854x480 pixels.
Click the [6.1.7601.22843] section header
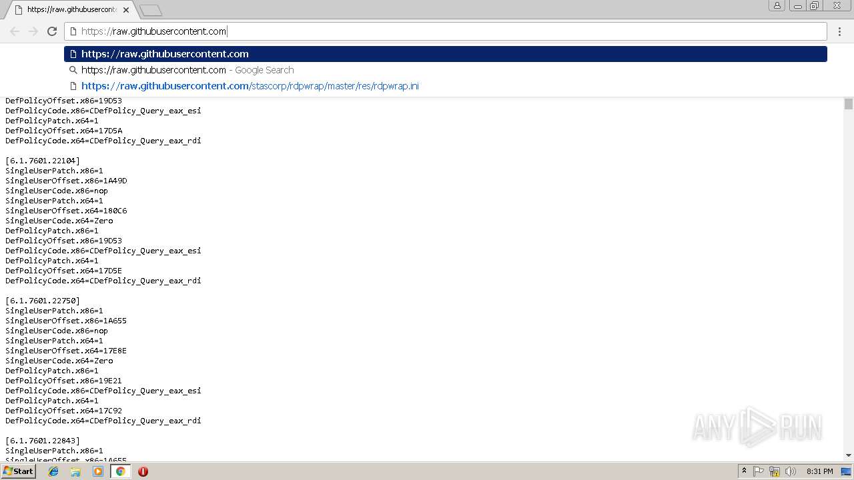click(43, 441)
